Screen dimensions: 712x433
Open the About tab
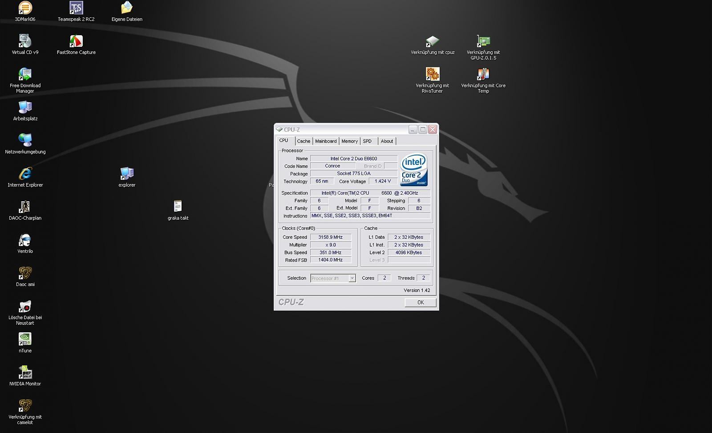387,141
